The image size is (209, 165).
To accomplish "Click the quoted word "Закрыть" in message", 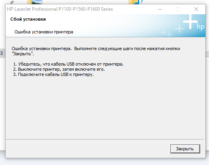I will click(23, 54).
